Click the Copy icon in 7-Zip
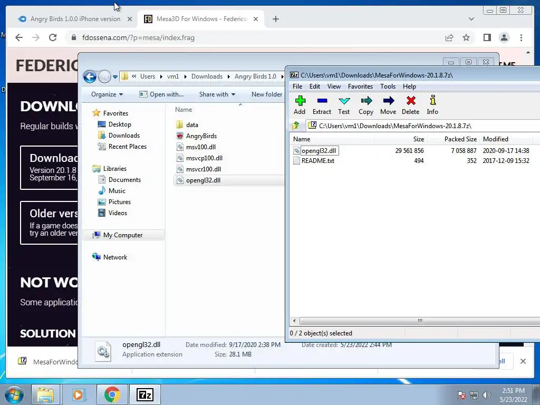Image resolution: width=540 pixels, height=405 pixels. pyautogui.click(x=366, y=105)
